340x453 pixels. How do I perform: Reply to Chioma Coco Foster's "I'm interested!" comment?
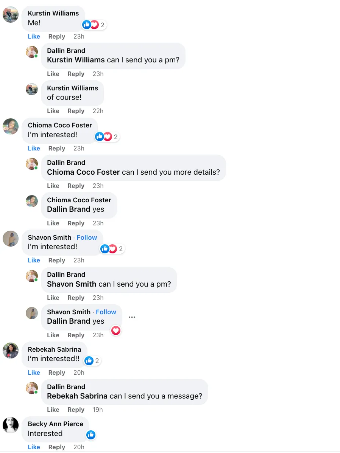[57, 148]
